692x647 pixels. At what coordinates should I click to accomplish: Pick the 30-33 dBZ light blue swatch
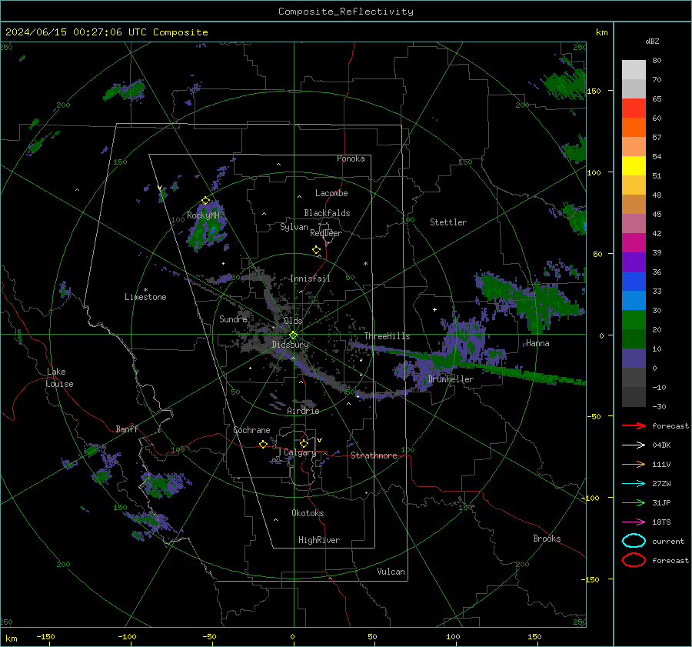point(634,301)
